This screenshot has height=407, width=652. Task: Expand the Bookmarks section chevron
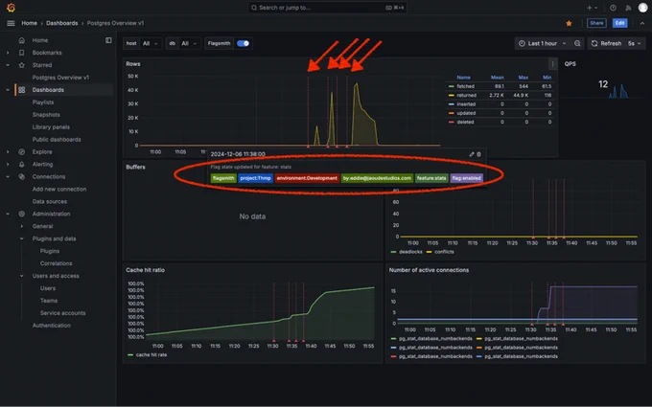[8, 53]
